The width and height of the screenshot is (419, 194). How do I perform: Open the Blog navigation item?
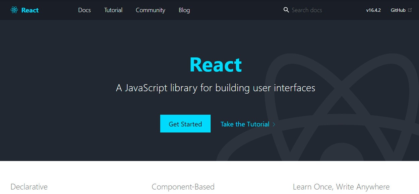point(184,10)
